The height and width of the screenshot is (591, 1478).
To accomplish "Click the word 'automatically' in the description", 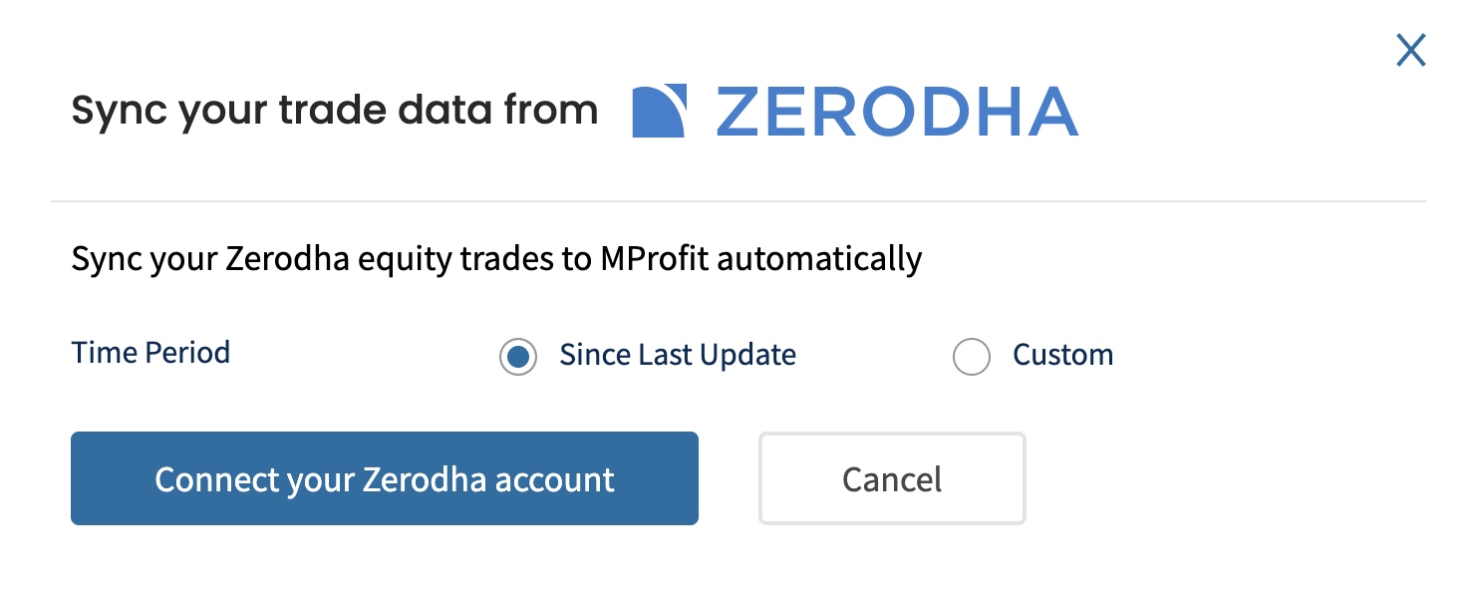I will [820, 259].
